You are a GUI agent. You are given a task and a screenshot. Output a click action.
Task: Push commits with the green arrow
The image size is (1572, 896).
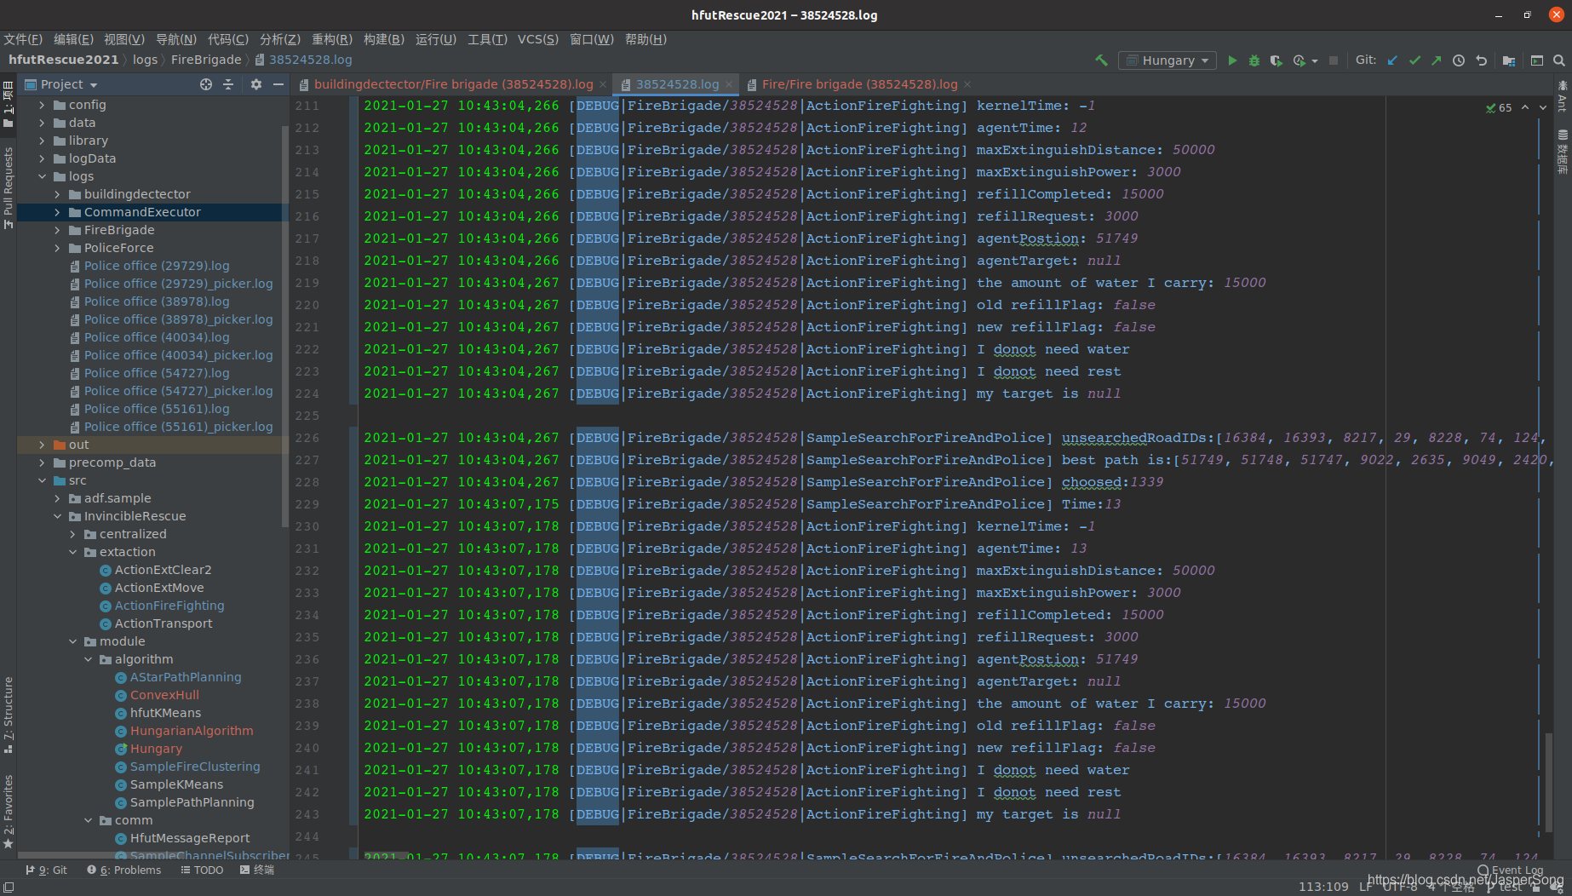(x=1437, y=60)
